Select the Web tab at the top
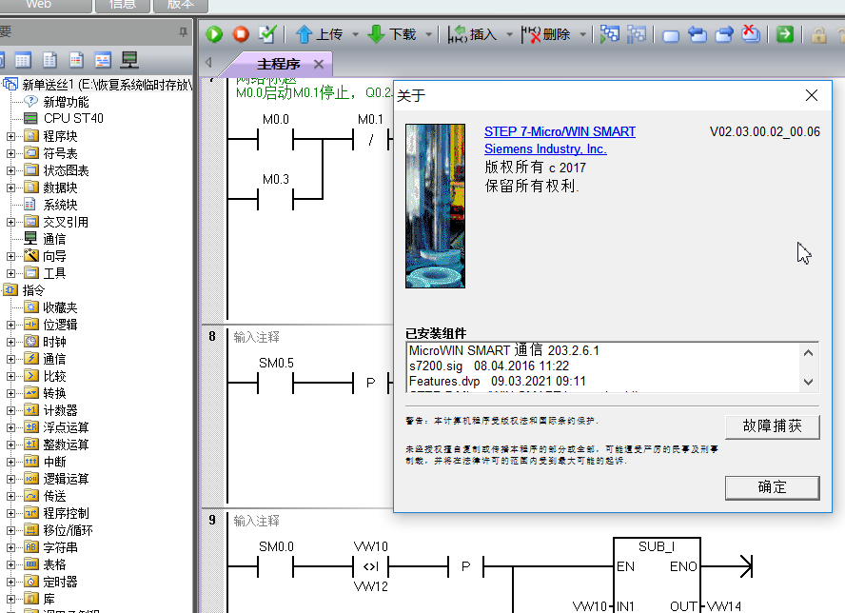Image resolution: width=845 pixels, height=613 pixels. (39, 5)
